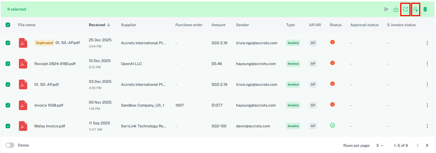Open three-dot menu for Receipt-2824-9180.pdf

(x=427, y=64)
